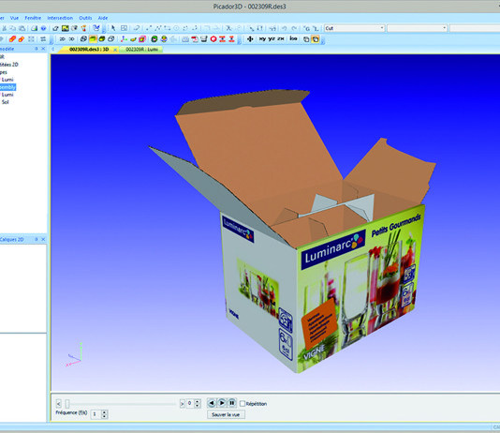Toggle the highlighted perspective cube icon
Image resolution: width=500 pixels, height=433 pixels.
(316, 39)
